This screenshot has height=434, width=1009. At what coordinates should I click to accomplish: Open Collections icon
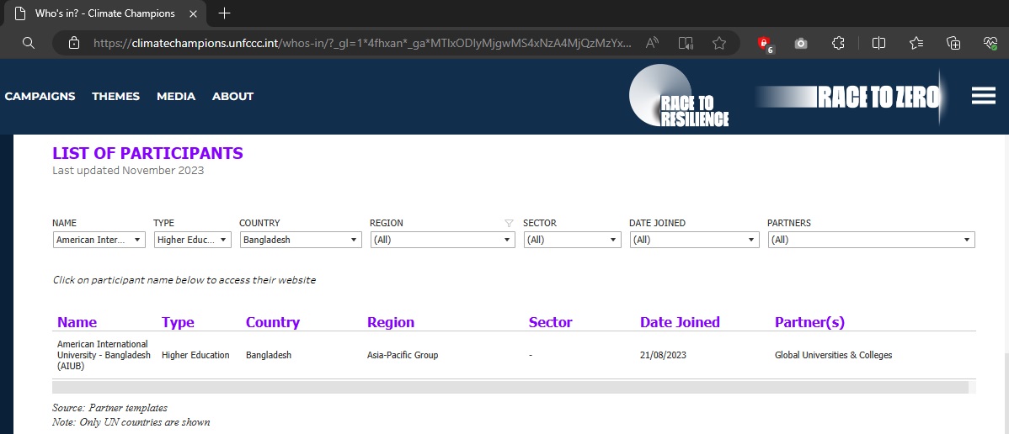coord(953,43)
